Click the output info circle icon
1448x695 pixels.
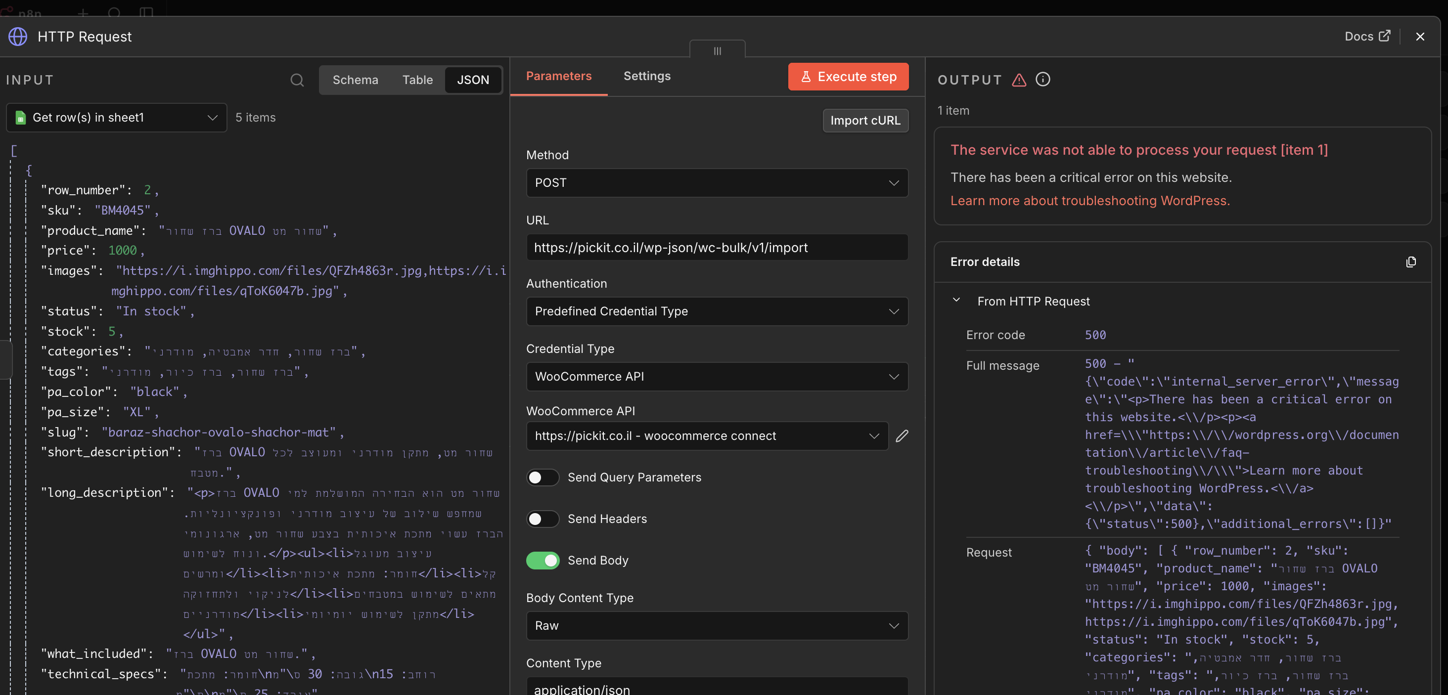[x=1042, y=79]
